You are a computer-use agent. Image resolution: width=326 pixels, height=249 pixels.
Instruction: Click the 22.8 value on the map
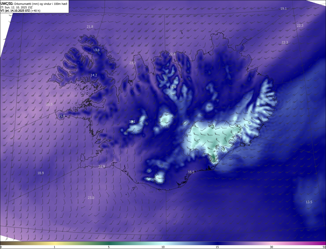tap(172, 54)
